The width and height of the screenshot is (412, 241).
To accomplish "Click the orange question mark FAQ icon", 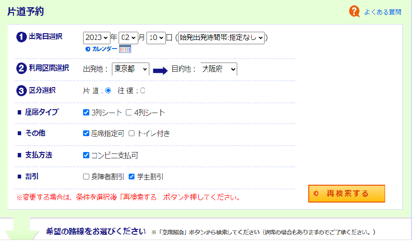I will pos(354,12).
